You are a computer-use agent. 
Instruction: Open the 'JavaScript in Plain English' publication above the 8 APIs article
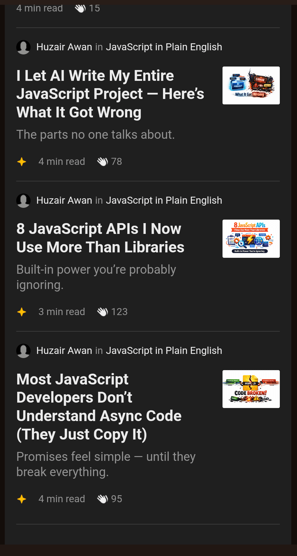pyautogui.click(x=164, y=201)
